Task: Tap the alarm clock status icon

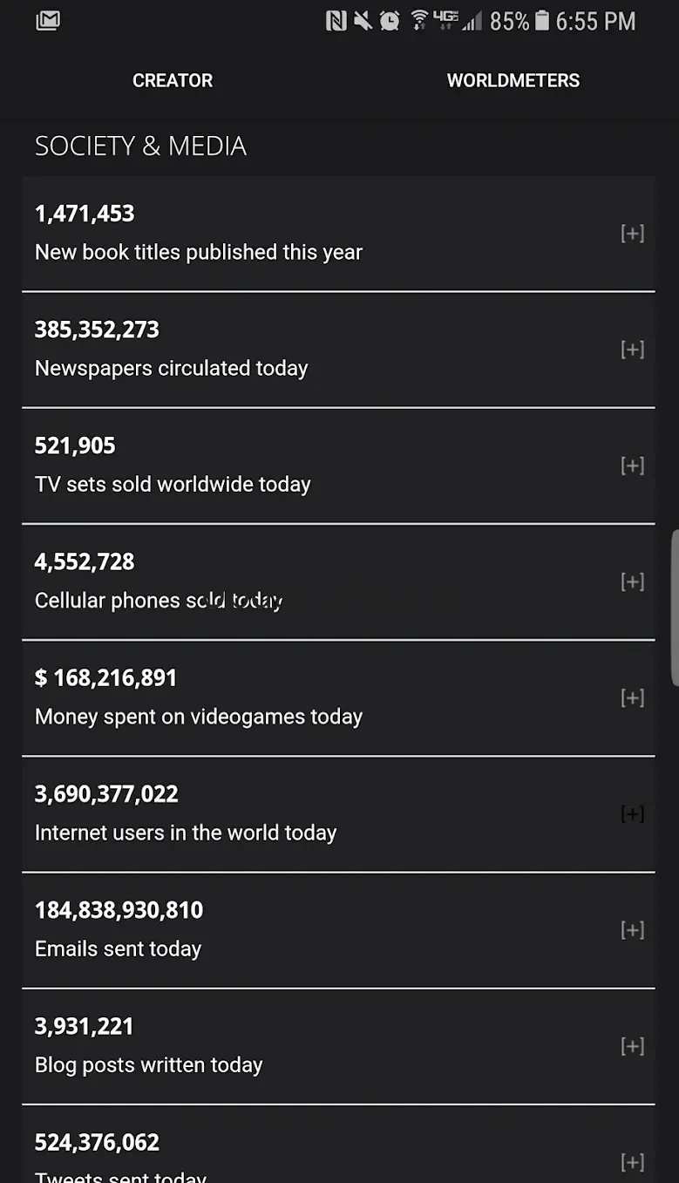Action: [390, 21]
